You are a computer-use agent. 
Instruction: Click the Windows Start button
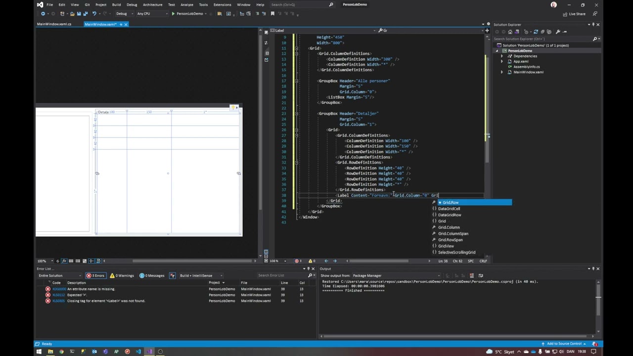pos(39,352)
